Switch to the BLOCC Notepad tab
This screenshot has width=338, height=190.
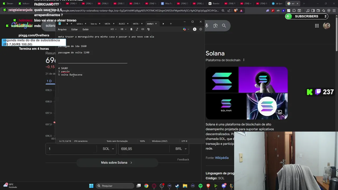122,24
